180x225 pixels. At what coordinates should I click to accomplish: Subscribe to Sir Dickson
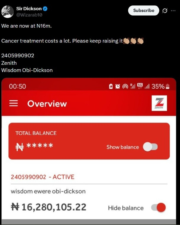click(143, 10)
